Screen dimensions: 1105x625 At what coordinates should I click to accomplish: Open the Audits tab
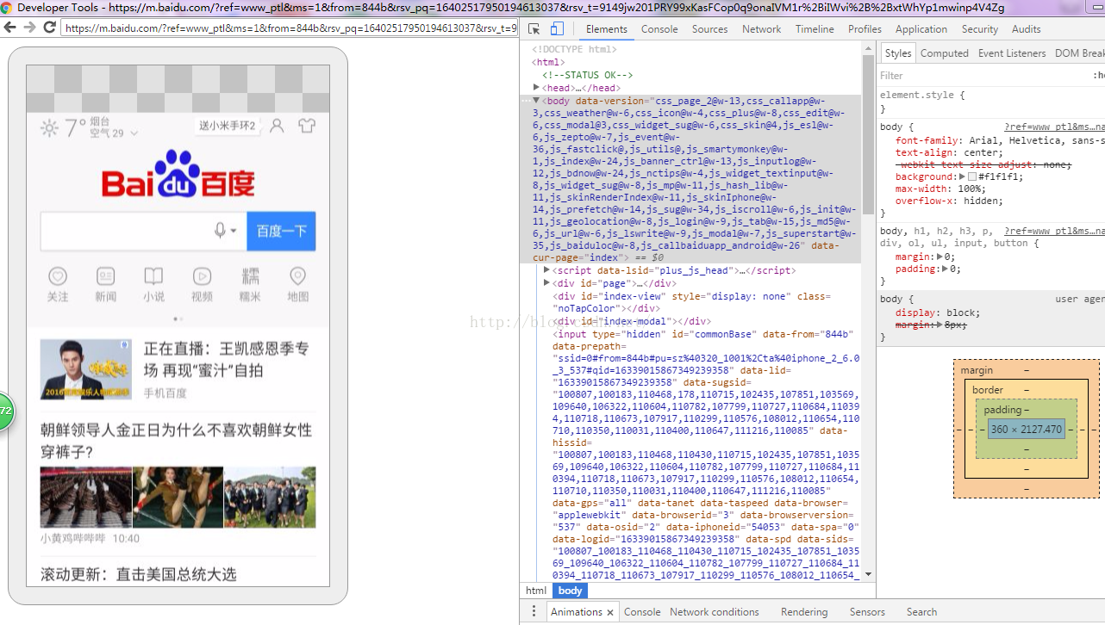tap(1027, 28)
